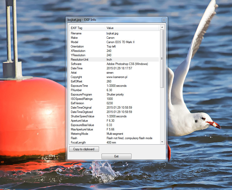The width and height of the screenshot is (232, 190).
Task: Select the ExposureTime row
Action: [114, 86]
